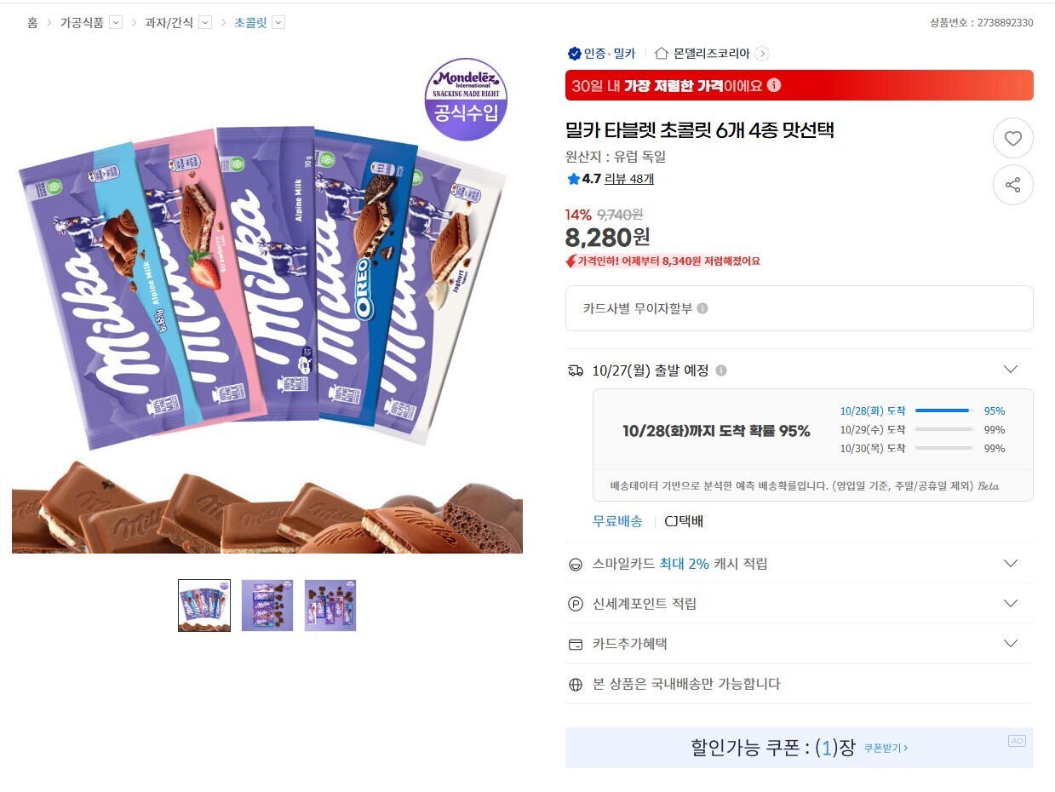Image resolution: width=1055 pixels, height=792 pixels.
Task: Collapse the 출발 예정 delivery section
Action: (1011, 370)
